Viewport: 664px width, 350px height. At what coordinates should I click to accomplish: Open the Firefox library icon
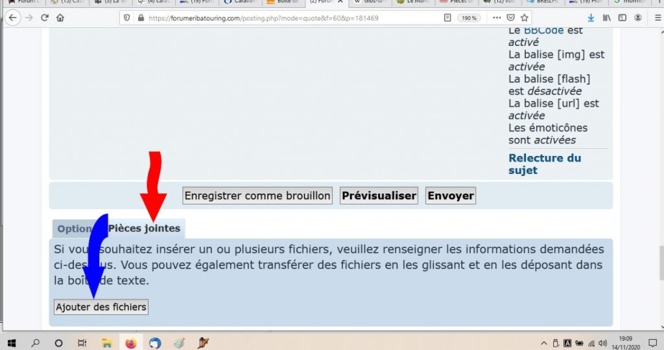(x=607, y=18)
